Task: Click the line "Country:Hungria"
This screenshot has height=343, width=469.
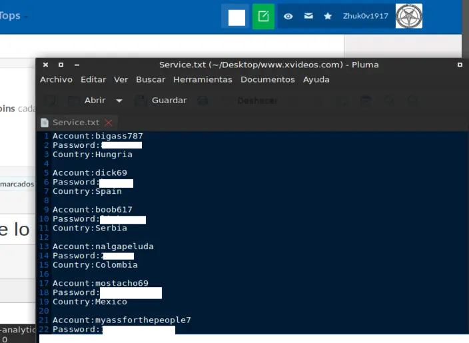Action: [x=93, y=155]
